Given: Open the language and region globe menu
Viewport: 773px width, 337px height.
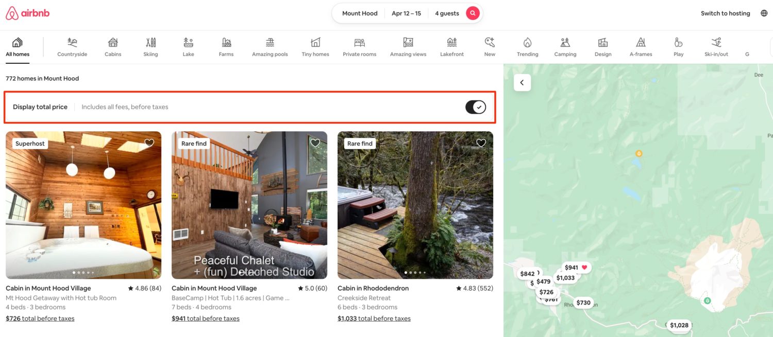Looking at the screenshot, I should click(x=764, y=13).
